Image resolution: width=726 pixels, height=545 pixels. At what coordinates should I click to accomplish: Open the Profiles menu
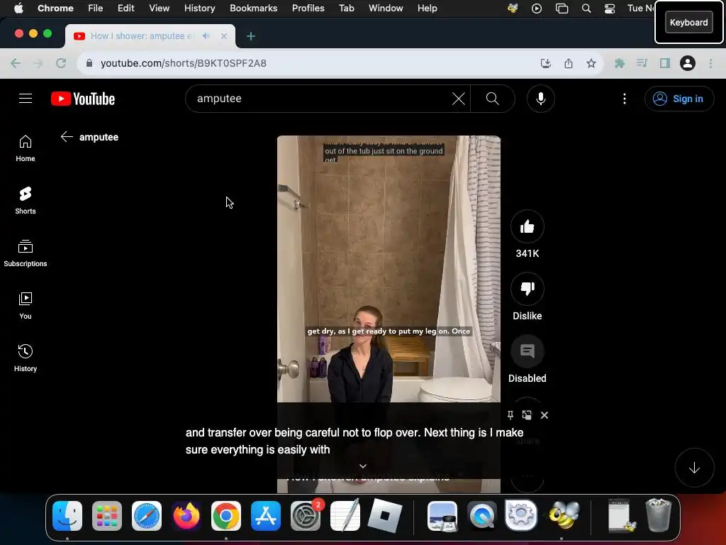point(308,8)
